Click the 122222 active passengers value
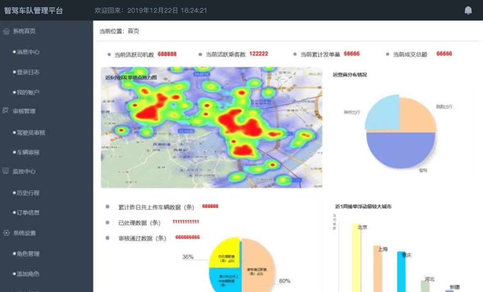 (x=259, y=54)
